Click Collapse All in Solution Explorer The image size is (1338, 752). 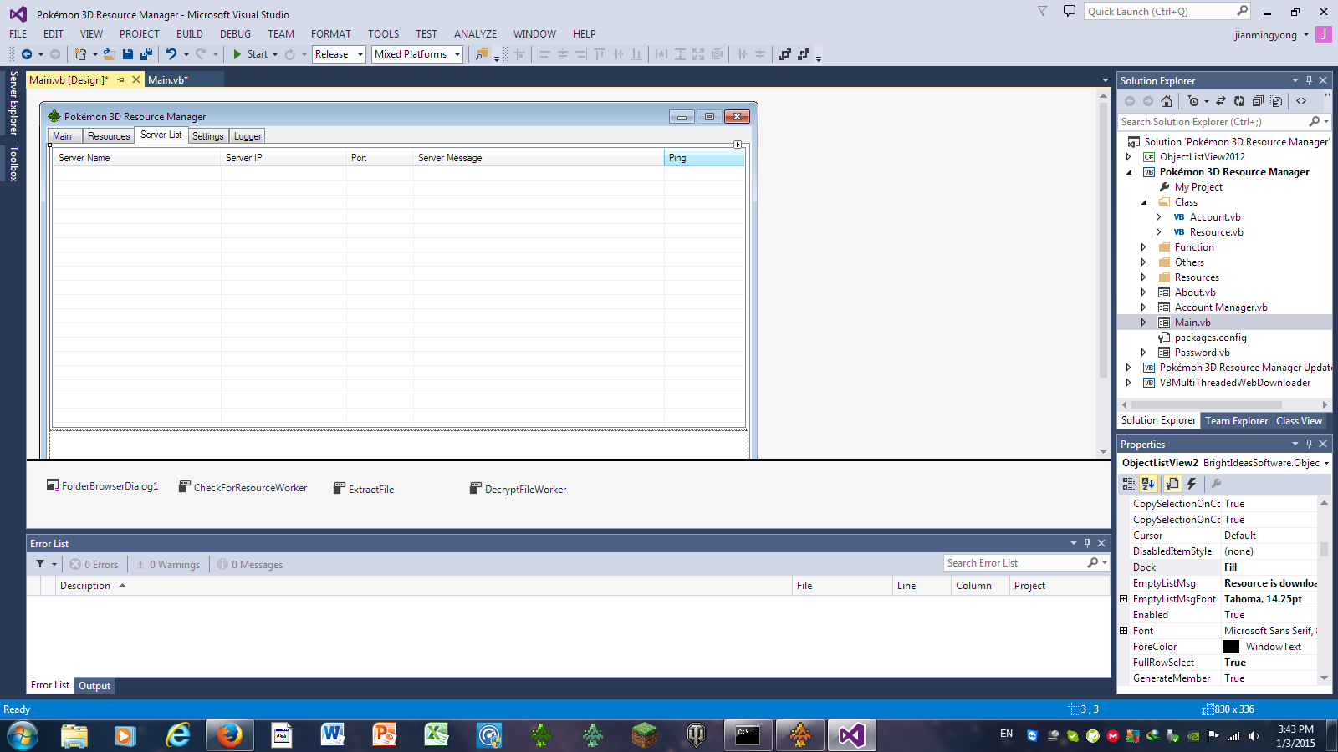(1258, 101)
